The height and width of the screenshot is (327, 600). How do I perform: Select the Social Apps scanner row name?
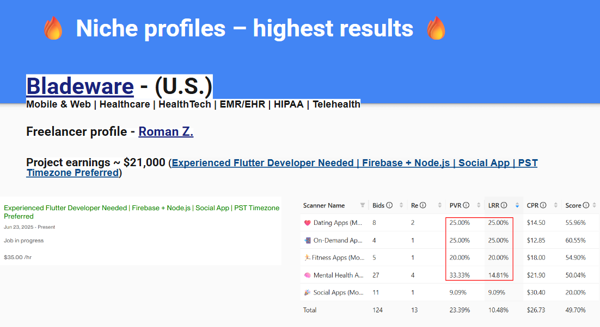click(338, 292)
